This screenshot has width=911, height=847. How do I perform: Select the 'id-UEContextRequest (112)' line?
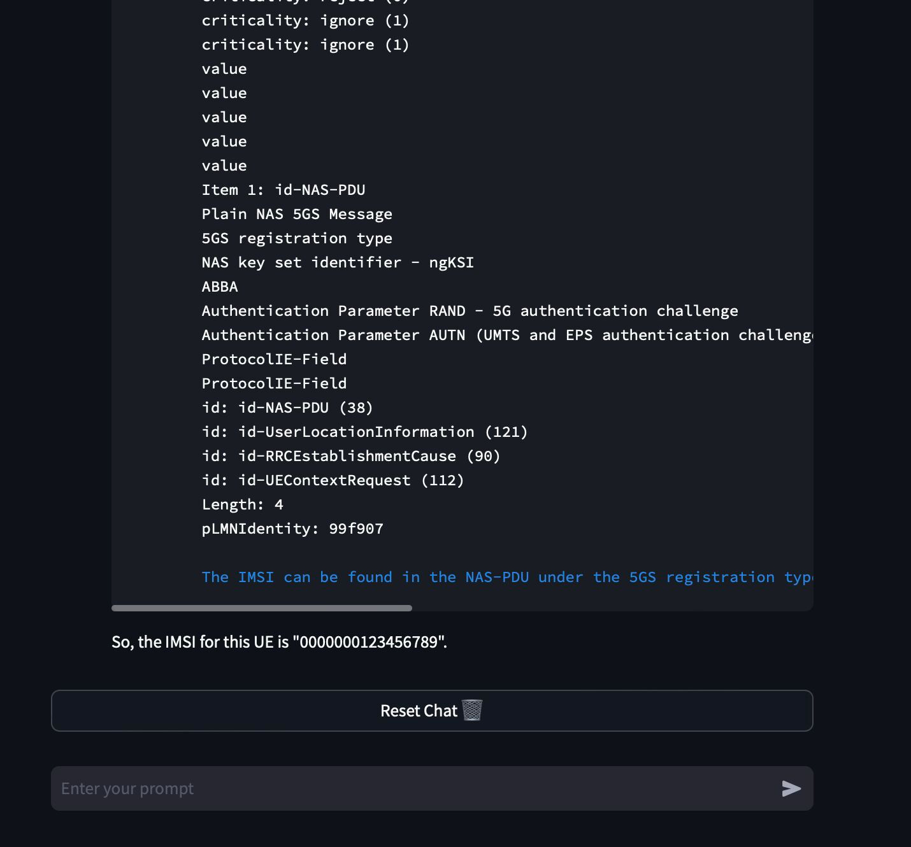click(x=332, y=480)
